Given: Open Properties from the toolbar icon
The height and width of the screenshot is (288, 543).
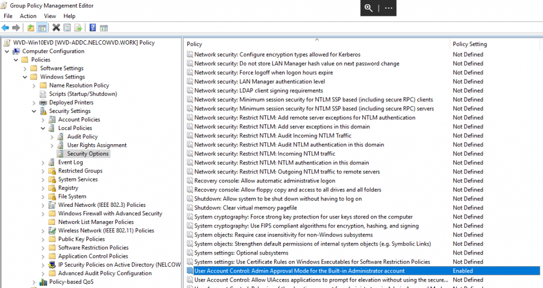Looking at the screenshot, I should 67,28.
